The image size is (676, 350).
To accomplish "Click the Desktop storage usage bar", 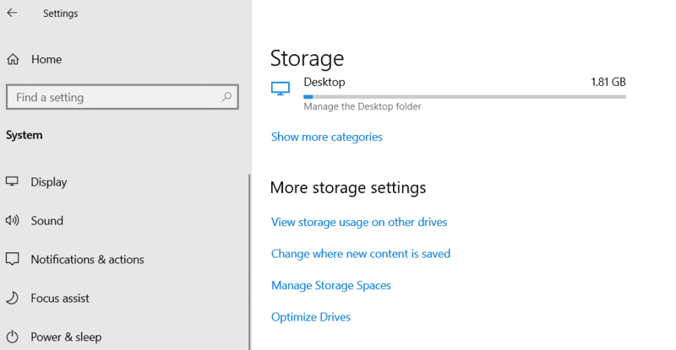I will [x=464, y=97].
